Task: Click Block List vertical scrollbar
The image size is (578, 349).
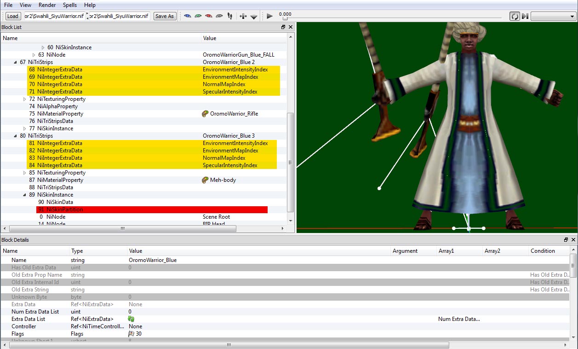Action: coord(290,162)
